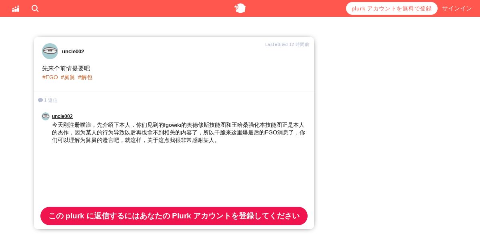View uncle002's large avatar in the post header
This screenshot has width=480, height=252.
(x=50, y=51)
